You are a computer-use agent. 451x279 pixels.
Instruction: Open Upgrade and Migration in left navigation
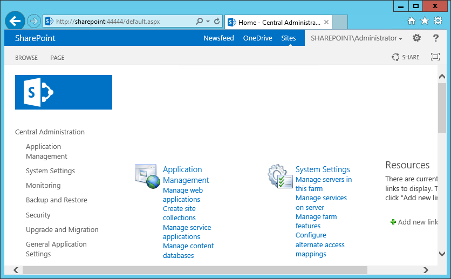[x=62, y=229]
